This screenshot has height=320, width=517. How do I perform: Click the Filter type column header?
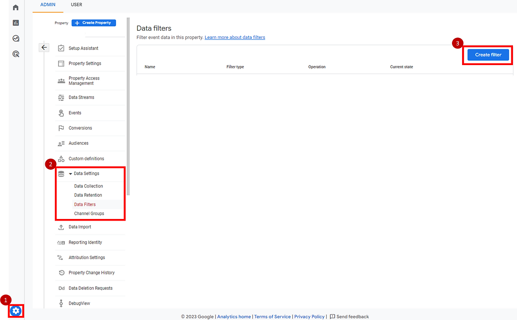(x=235, y=67)
